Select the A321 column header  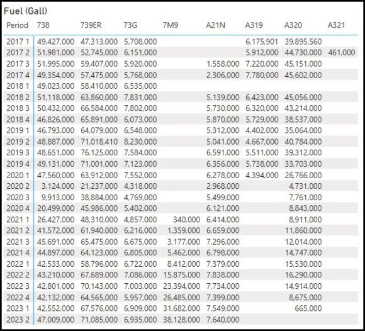click(x=336, y=25)
